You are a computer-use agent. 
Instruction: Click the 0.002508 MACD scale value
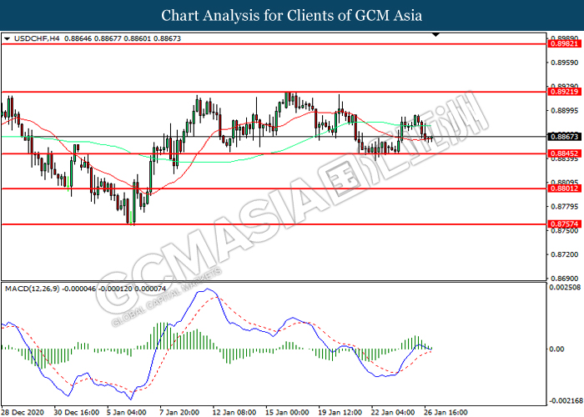tap(565, 287)
